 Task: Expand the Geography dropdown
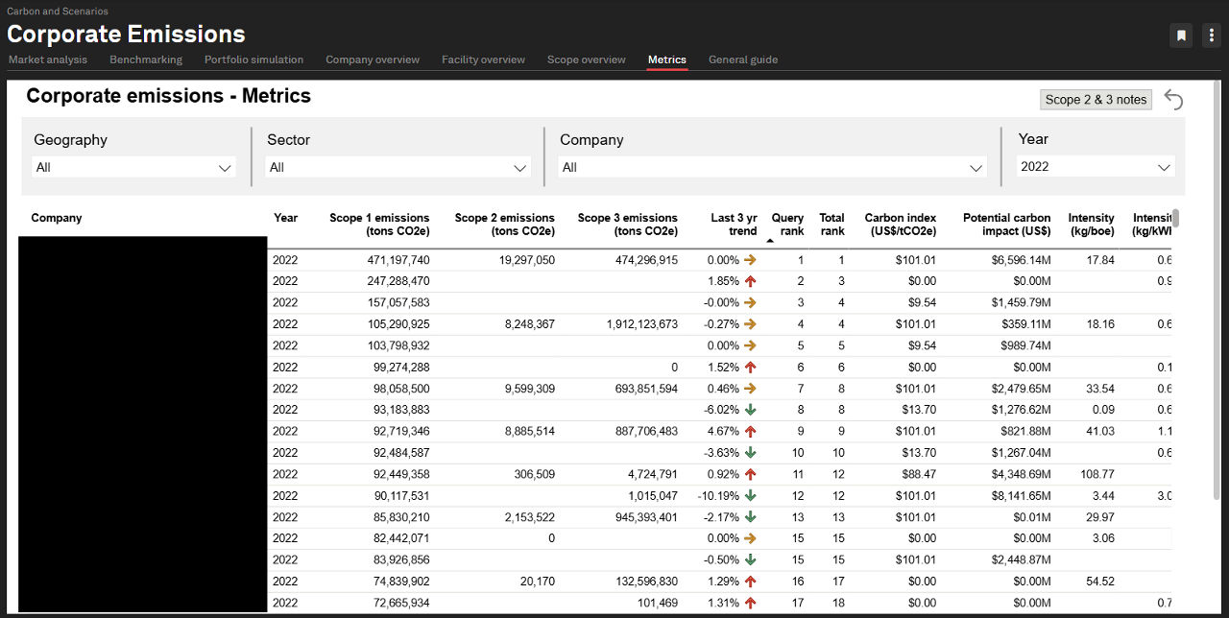coord(133,168)
